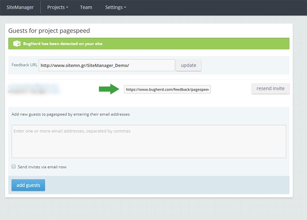This screenshot has height=220, width=307.
Task: Click the 'Feedback URL' label
Action: pos(24,65)
